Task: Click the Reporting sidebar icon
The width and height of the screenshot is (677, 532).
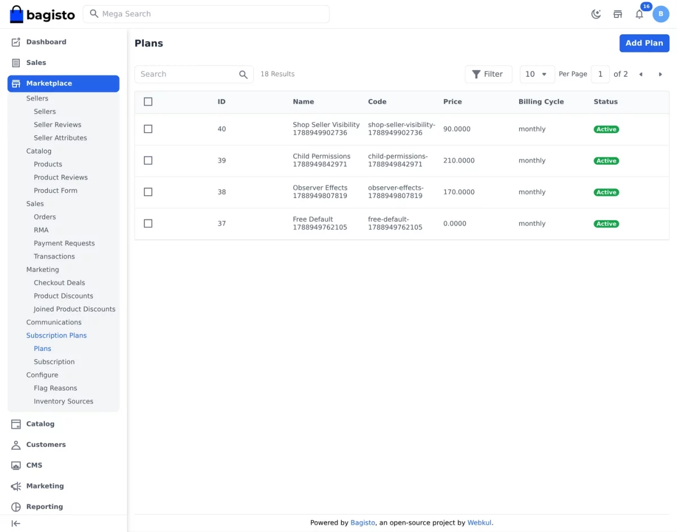Action: tap(16, 507)
